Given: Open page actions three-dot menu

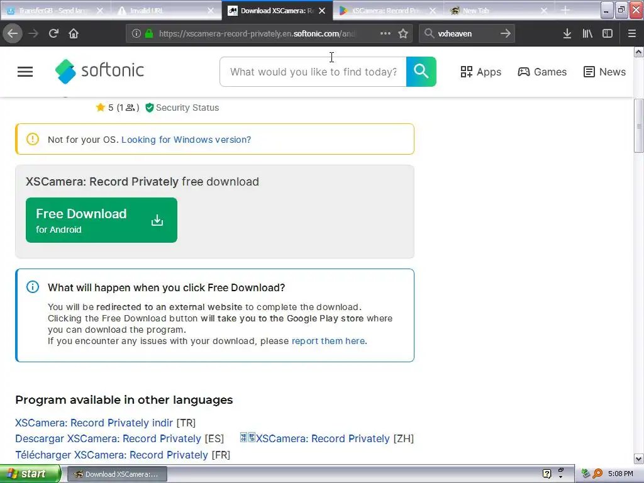Looking at the screenshot, I should click(386, 33).
